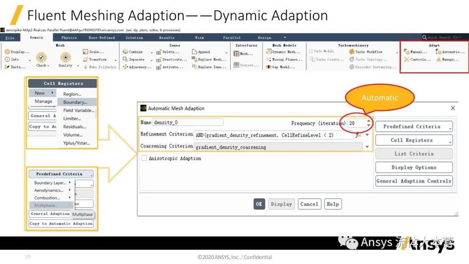Select Field Variable register type

[78, 110]
